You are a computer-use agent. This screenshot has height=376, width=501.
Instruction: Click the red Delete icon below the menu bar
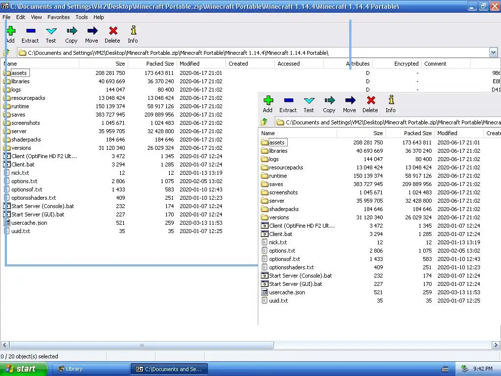[113, 31]
